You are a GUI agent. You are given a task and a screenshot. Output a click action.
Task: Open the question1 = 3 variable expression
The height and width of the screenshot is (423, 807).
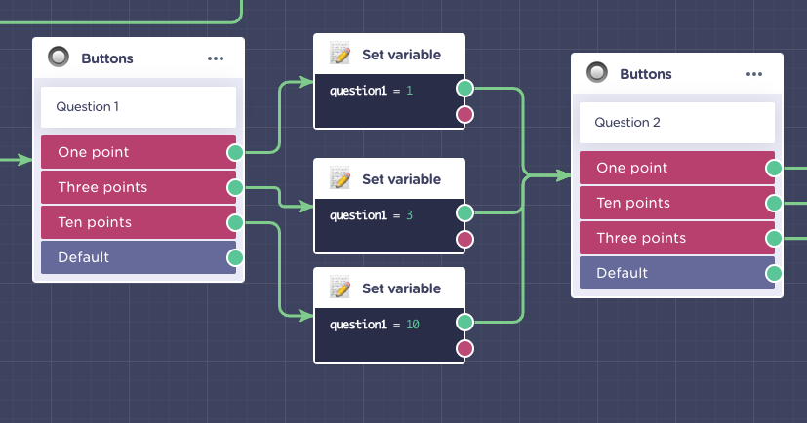371,215
